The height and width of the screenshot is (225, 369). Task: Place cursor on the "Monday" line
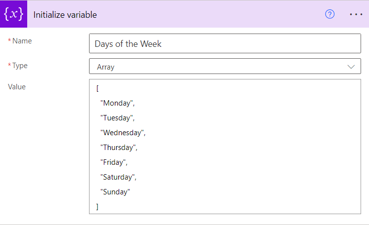coord(117,103)
